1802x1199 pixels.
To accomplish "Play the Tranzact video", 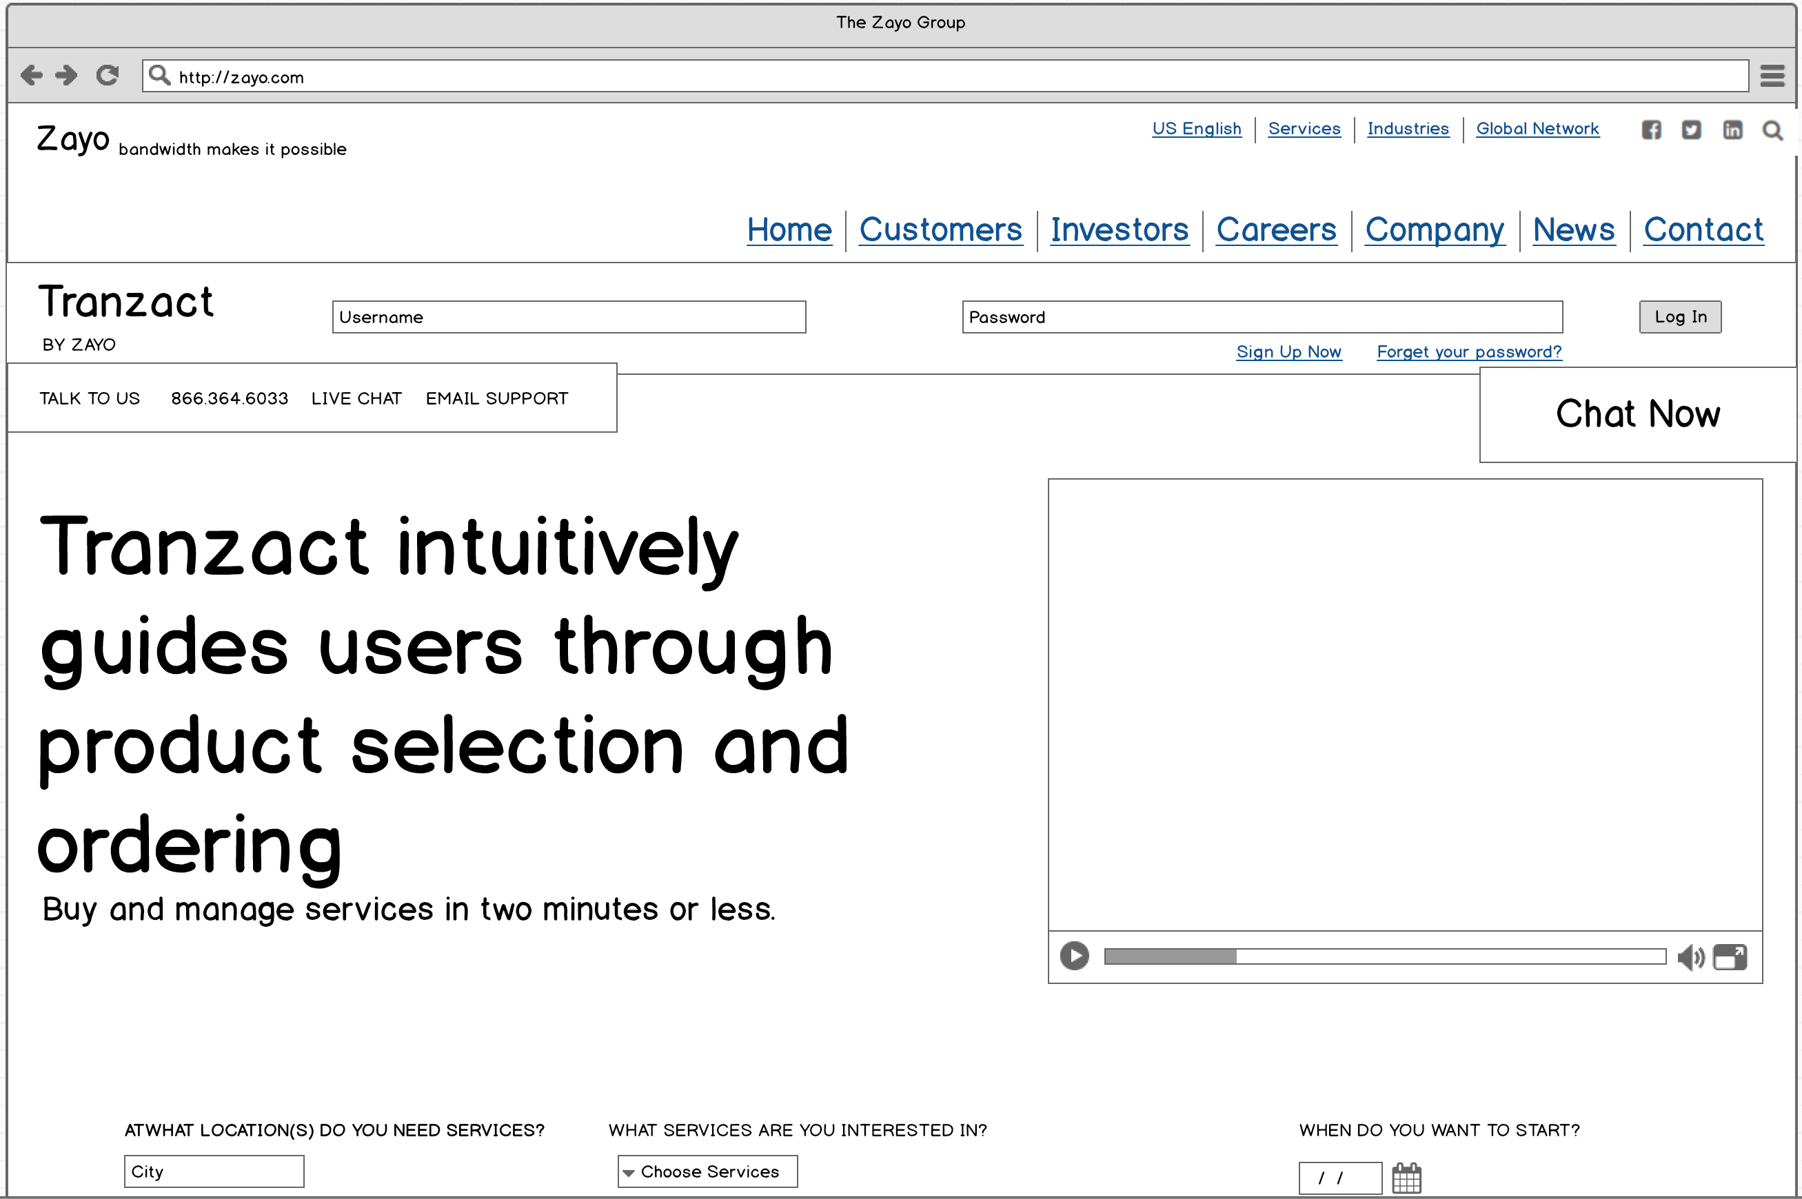I will 1074,956.
